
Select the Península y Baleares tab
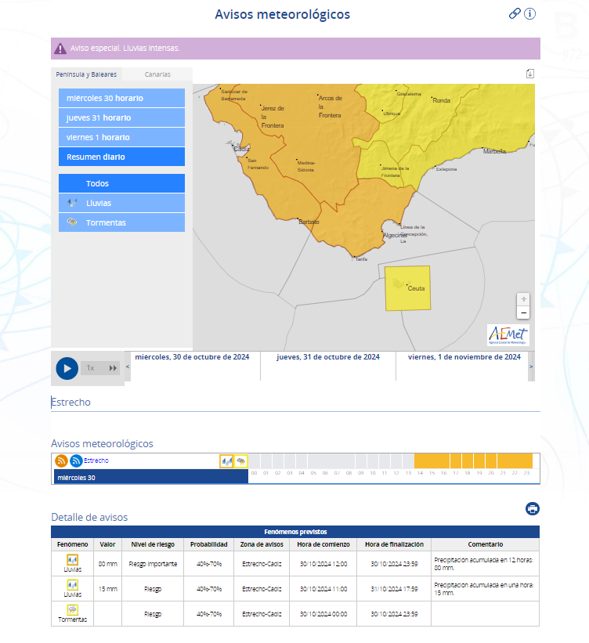click(86, 74)
